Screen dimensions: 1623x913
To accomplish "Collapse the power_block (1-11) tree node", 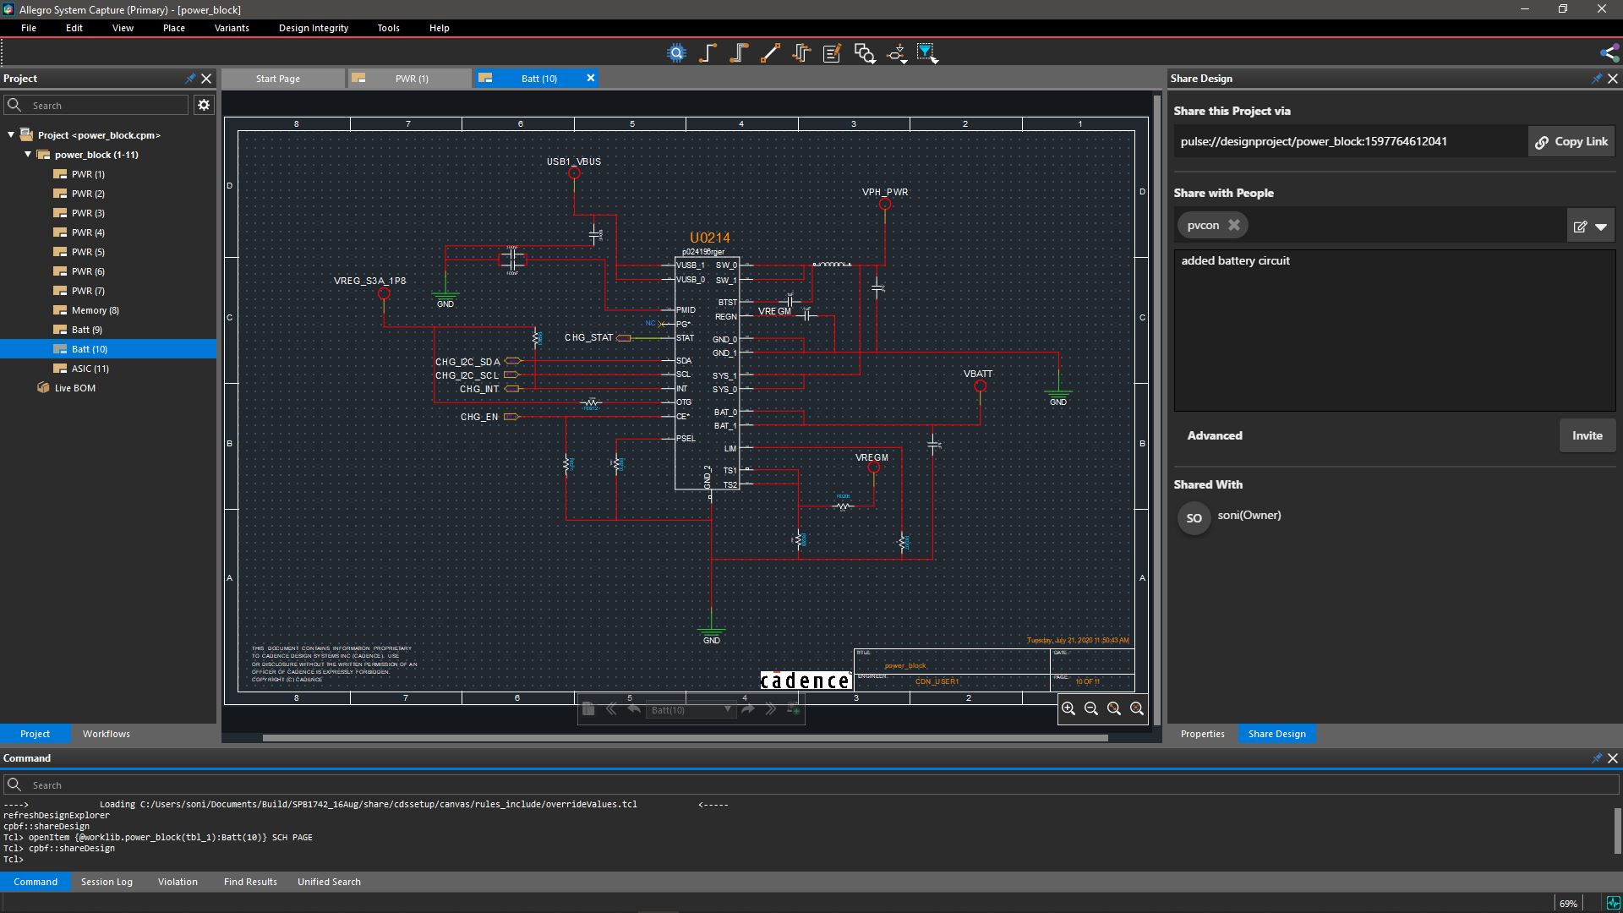I will coord(28,155).
